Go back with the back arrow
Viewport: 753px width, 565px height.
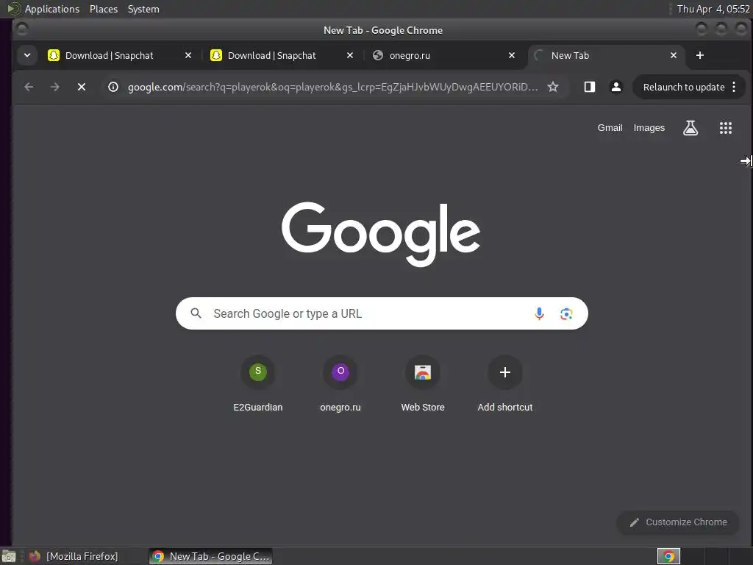(29, 87)
